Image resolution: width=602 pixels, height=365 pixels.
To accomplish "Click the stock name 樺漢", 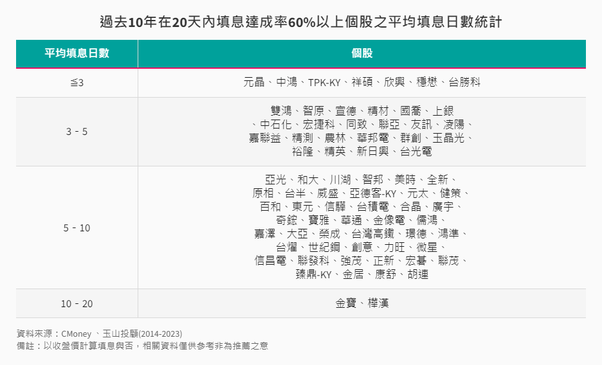I will (x=378, y=303).
